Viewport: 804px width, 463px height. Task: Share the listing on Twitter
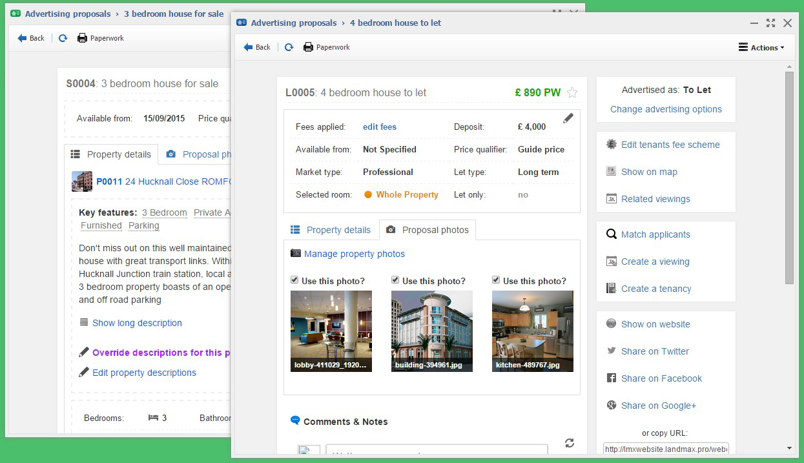(655, 351)
